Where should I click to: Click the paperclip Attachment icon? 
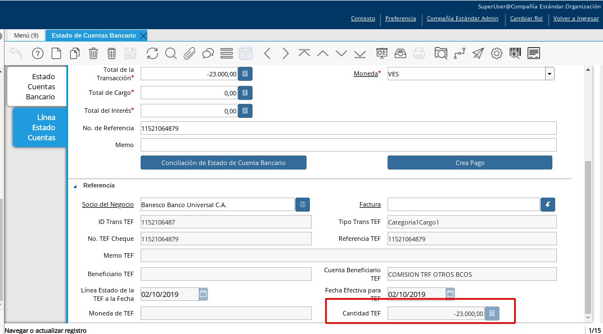click(190, 53)
